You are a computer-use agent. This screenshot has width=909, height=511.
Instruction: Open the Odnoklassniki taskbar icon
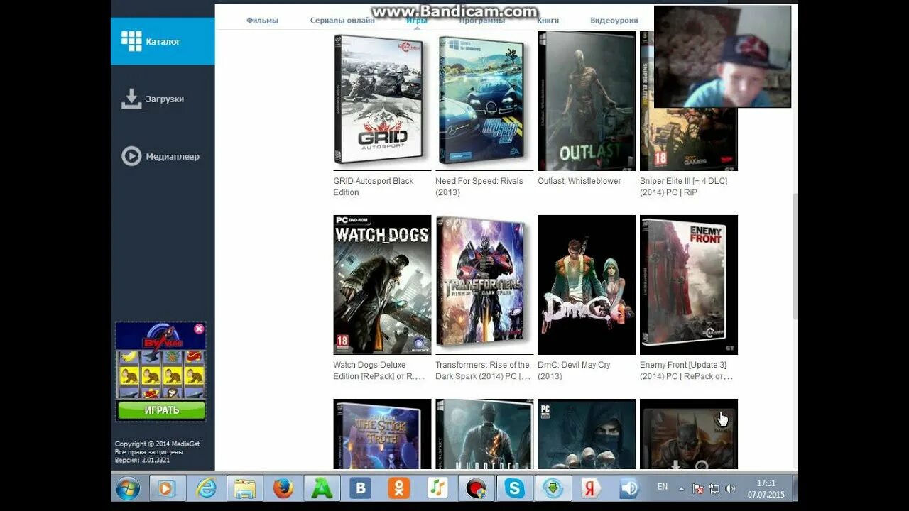pos(398,488)
